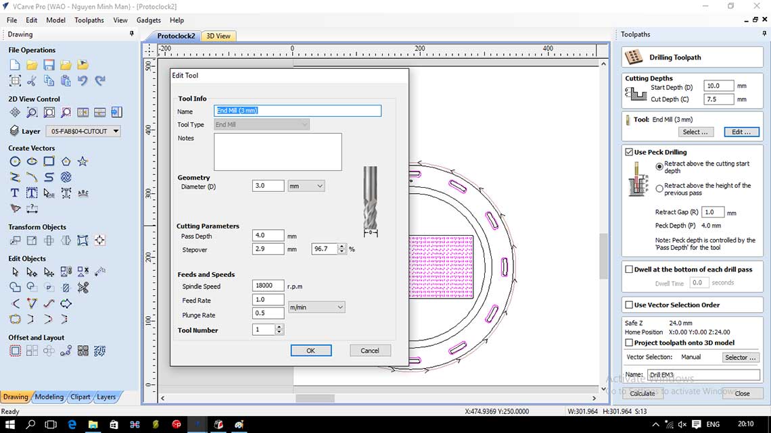Select the Draw Text tool
771x433 pixels.
[15, 193]
